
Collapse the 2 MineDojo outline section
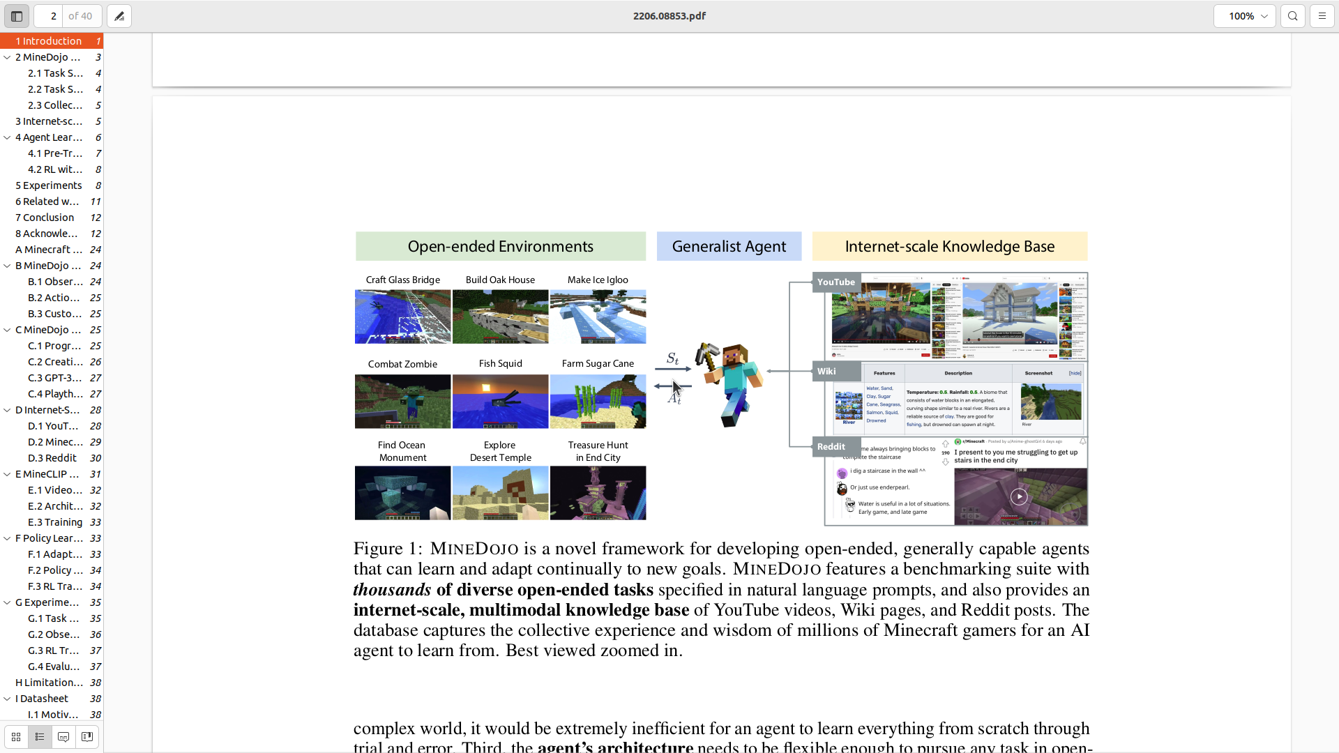click(x=7, y=57)
